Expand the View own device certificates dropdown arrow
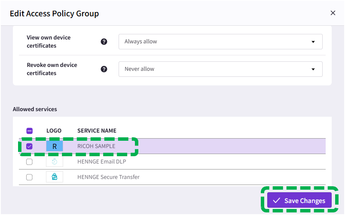This screenshot has width=345, height=215. click(x=313, y=42)
